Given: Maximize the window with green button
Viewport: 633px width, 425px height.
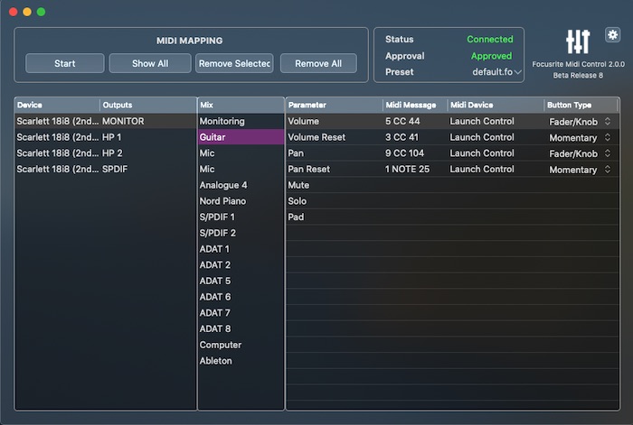Looking at the screenshot, I should [42, 12].
